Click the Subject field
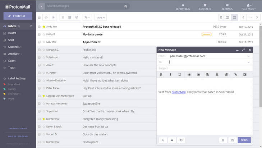 204,68
